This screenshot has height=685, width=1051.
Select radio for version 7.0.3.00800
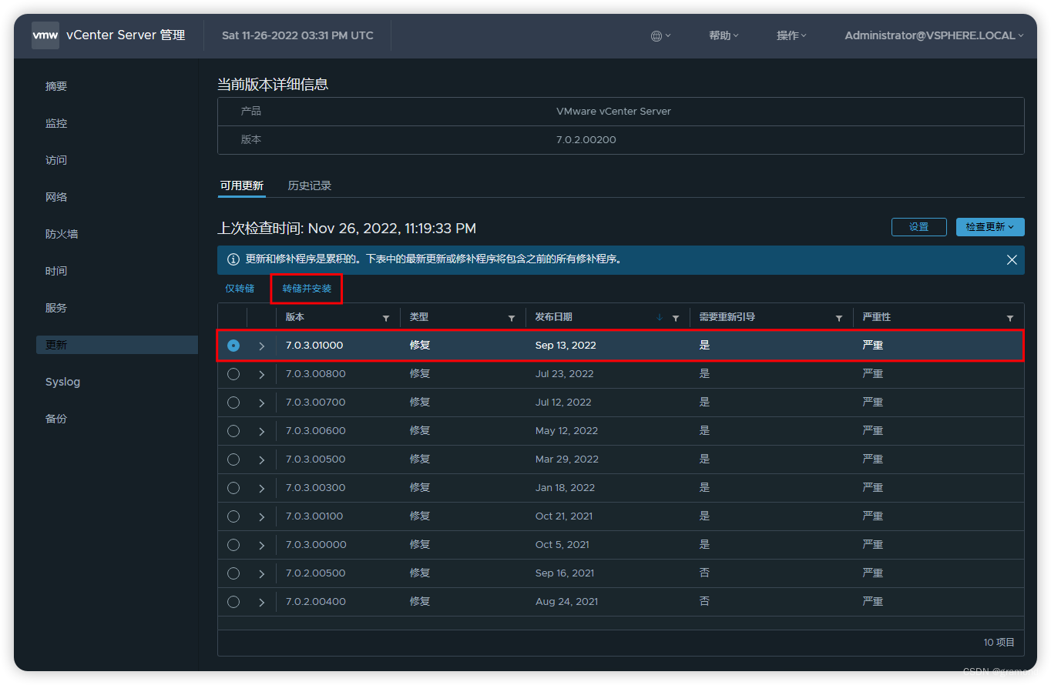[x=233, y=374]
